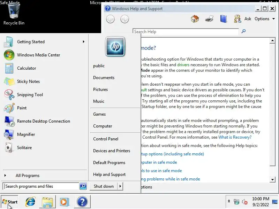Open Sticky Notes
Image resolution: width=279 pixels, height=209 pixels.
point(44,82)
